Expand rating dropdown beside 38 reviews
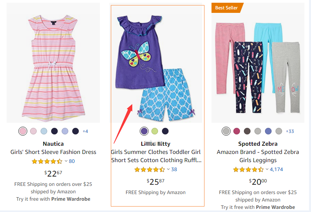 click(168, 170)
